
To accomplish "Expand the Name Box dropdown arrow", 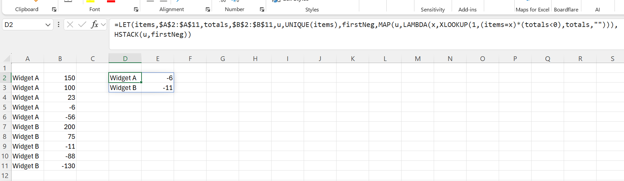I will [48, 25].
